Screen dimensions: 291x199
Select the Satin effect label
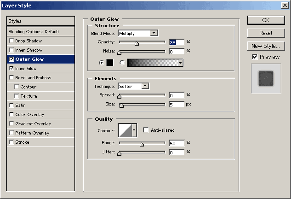point(20,105)
